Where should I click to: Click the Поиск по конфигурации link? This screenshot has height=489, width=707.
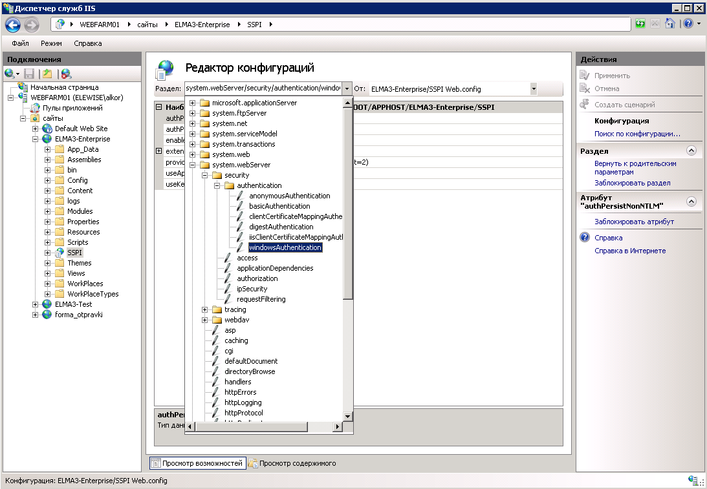636,134
